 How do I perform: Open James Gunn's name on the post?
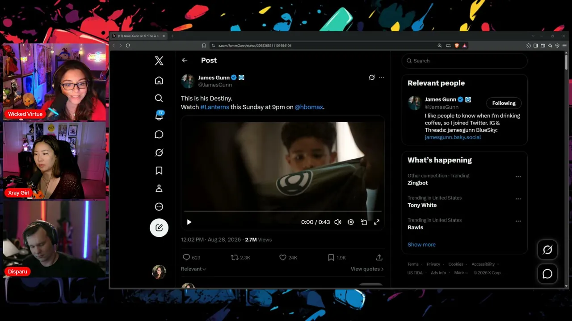tap(214, 78)
